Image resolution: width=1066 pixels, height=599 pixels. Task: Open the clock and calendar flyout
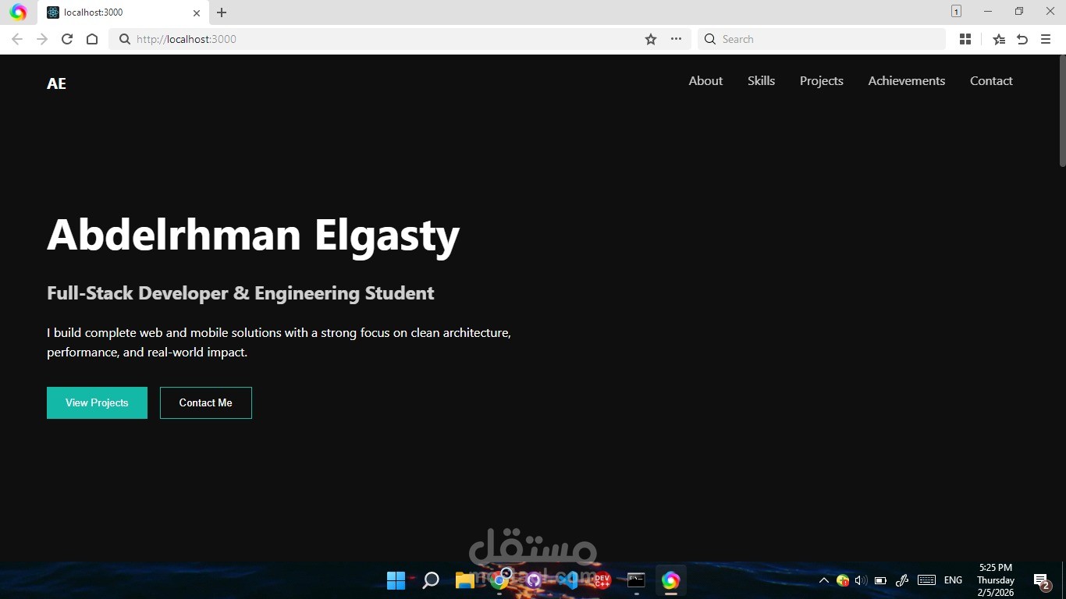tap(995, 580)
